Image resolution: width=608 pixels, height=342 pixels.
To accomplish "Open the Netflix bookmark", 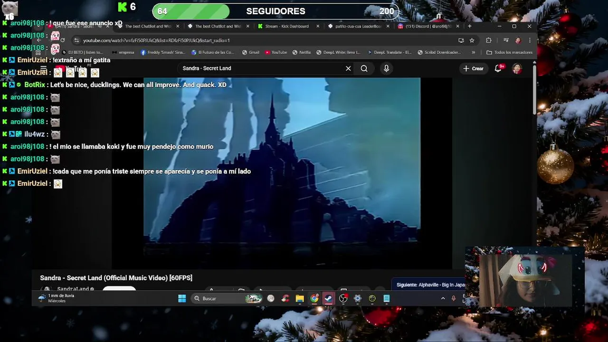I will pos(302,52).
